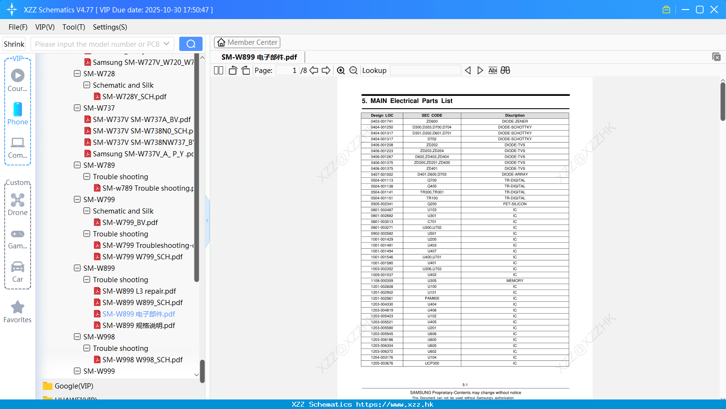Click the Custom section label
The width and height of the screenshot is (726, 409).
18,183
